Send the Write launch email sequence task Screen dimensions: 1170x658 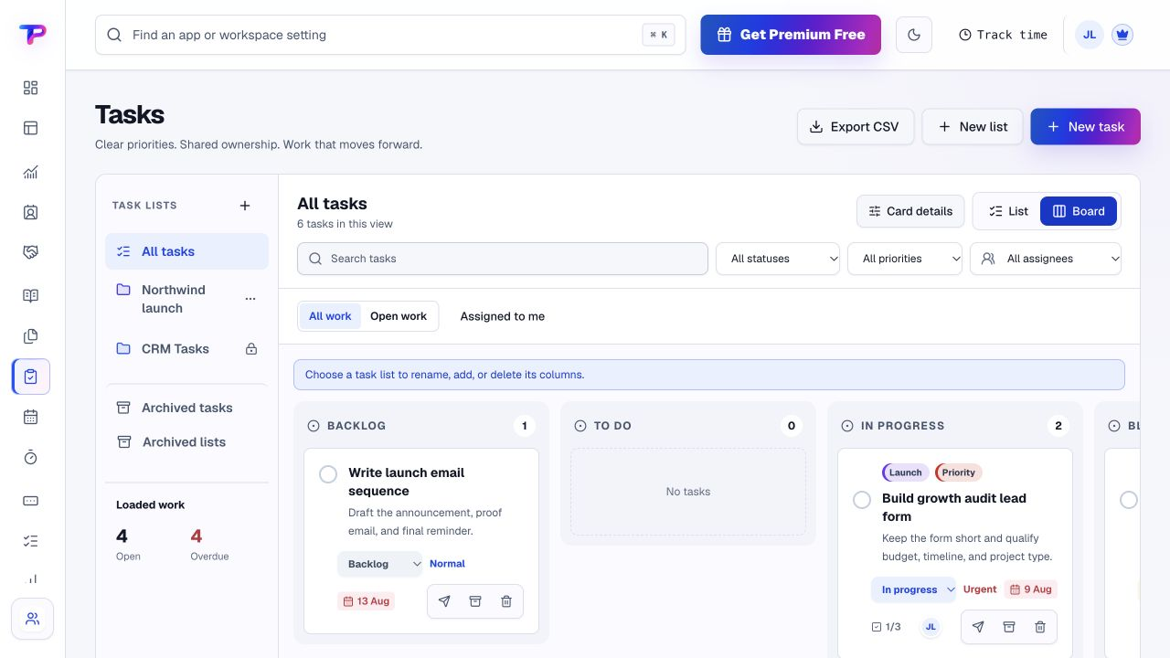444,601
